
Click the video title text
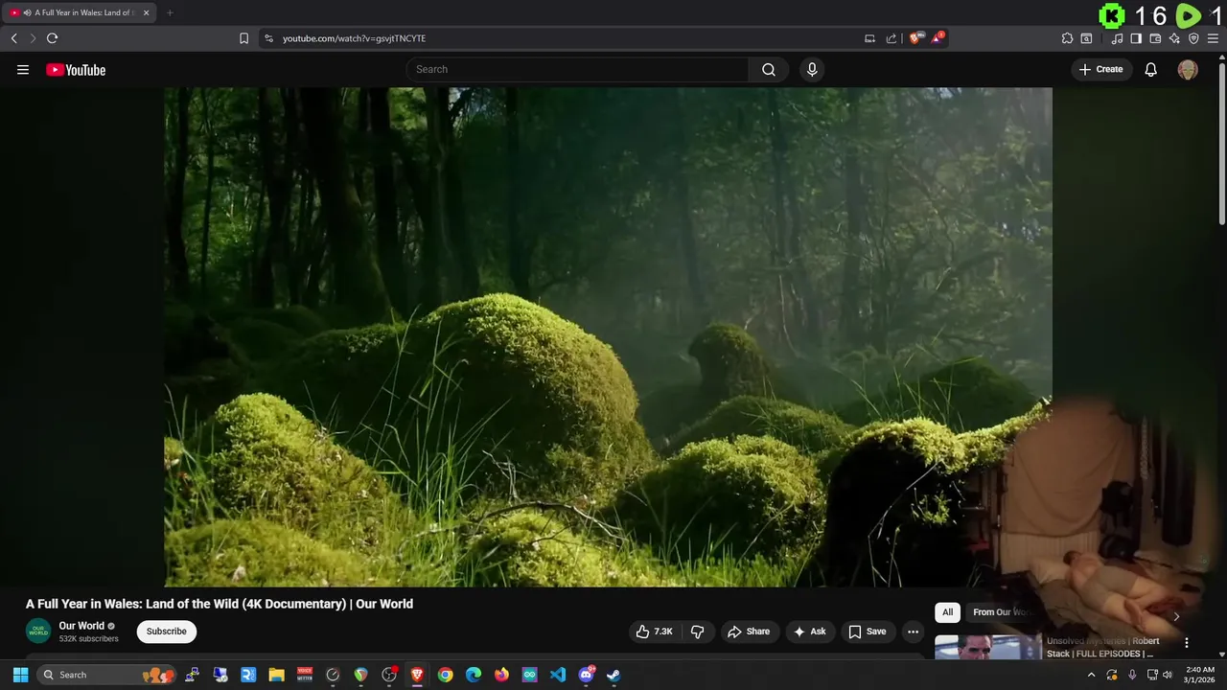point(220,604)
